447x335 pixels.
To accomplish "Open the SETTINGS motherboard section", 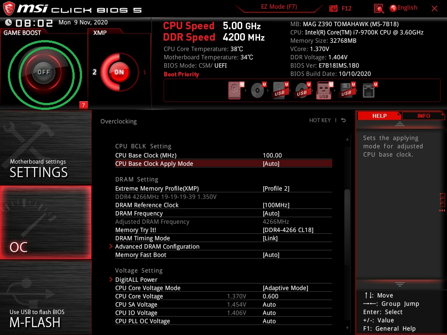I will [45, 147].
